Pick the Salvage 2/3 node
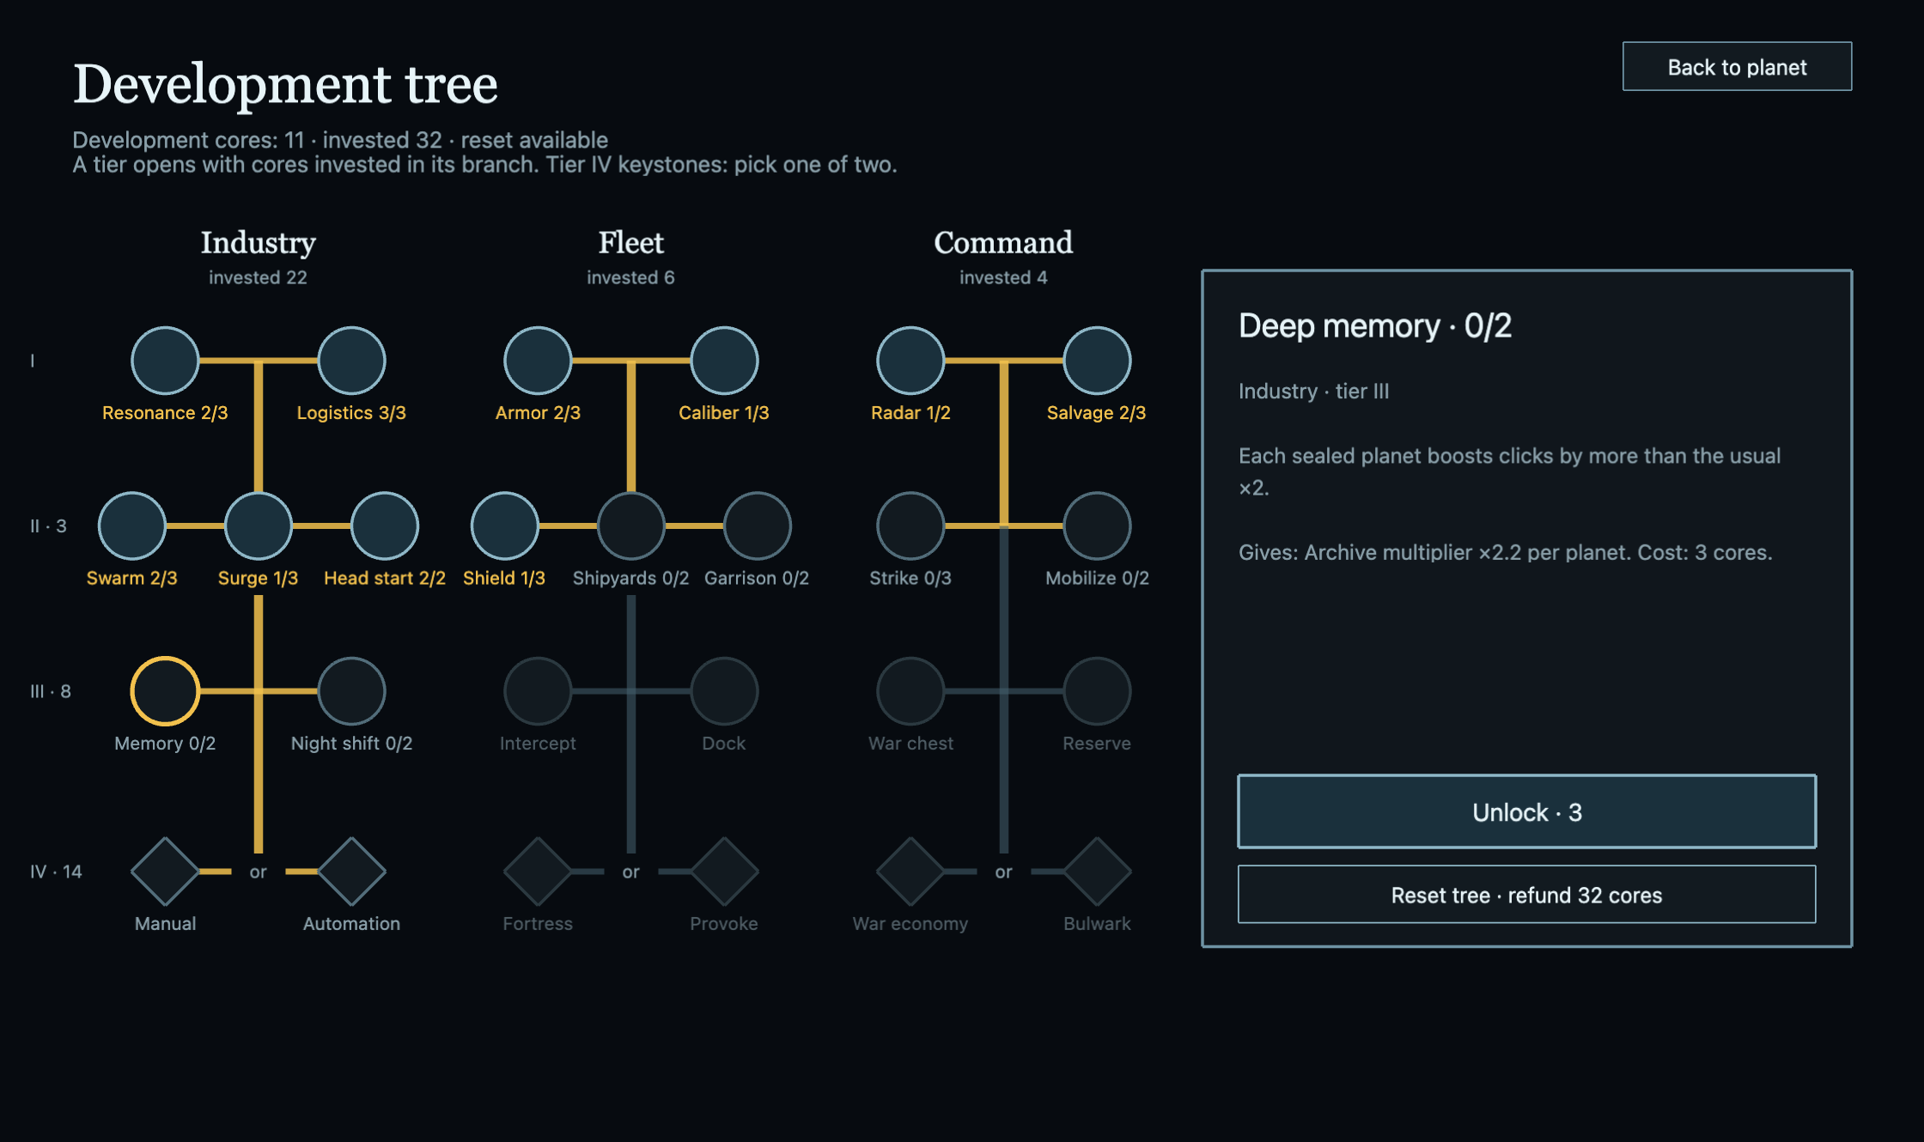The height and width of the screenshot is (1142, 1924). click(x=1097, y=361)
